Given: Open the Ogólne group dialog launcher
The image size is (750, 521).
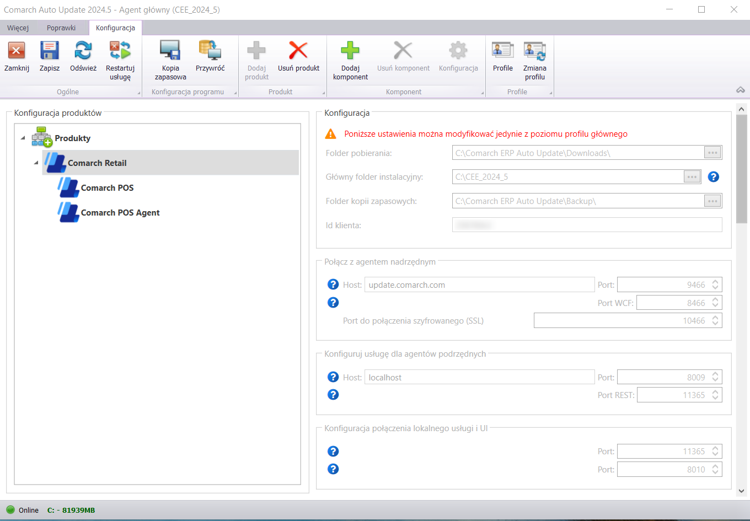Looking at the screenshot, I should [x=139, y=93].
